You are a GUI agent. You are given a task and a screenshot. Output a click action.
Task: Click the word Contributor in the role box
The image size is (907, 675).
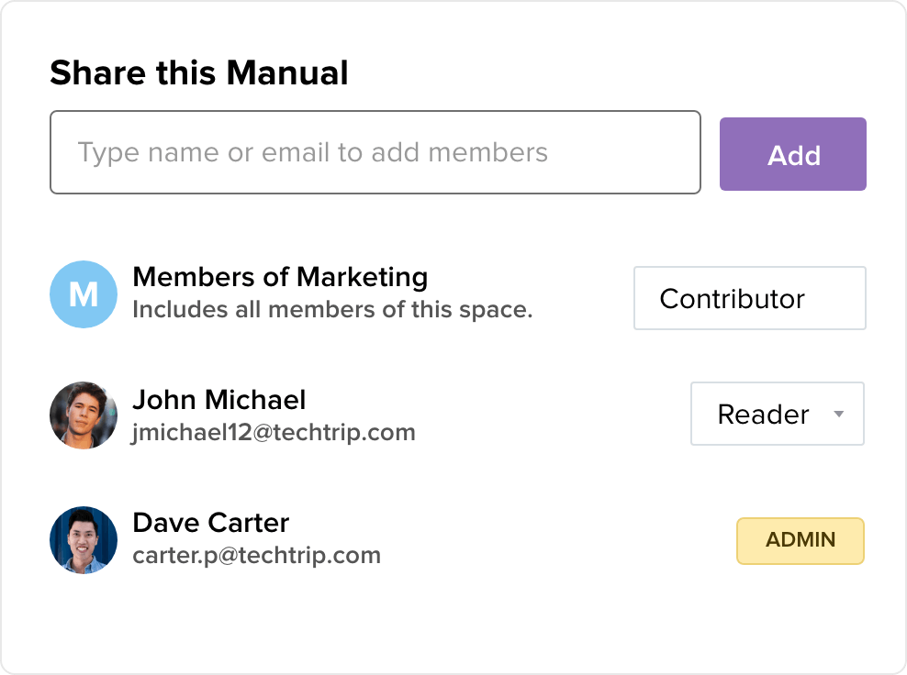click(732, 299)
